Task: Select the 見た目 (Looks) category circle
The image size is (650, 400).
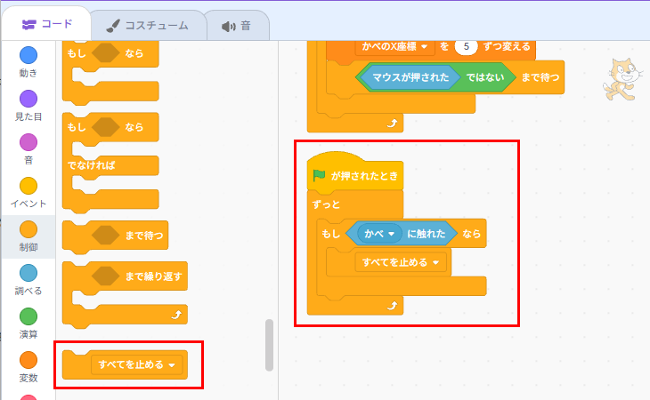Action: coord(28,99)
